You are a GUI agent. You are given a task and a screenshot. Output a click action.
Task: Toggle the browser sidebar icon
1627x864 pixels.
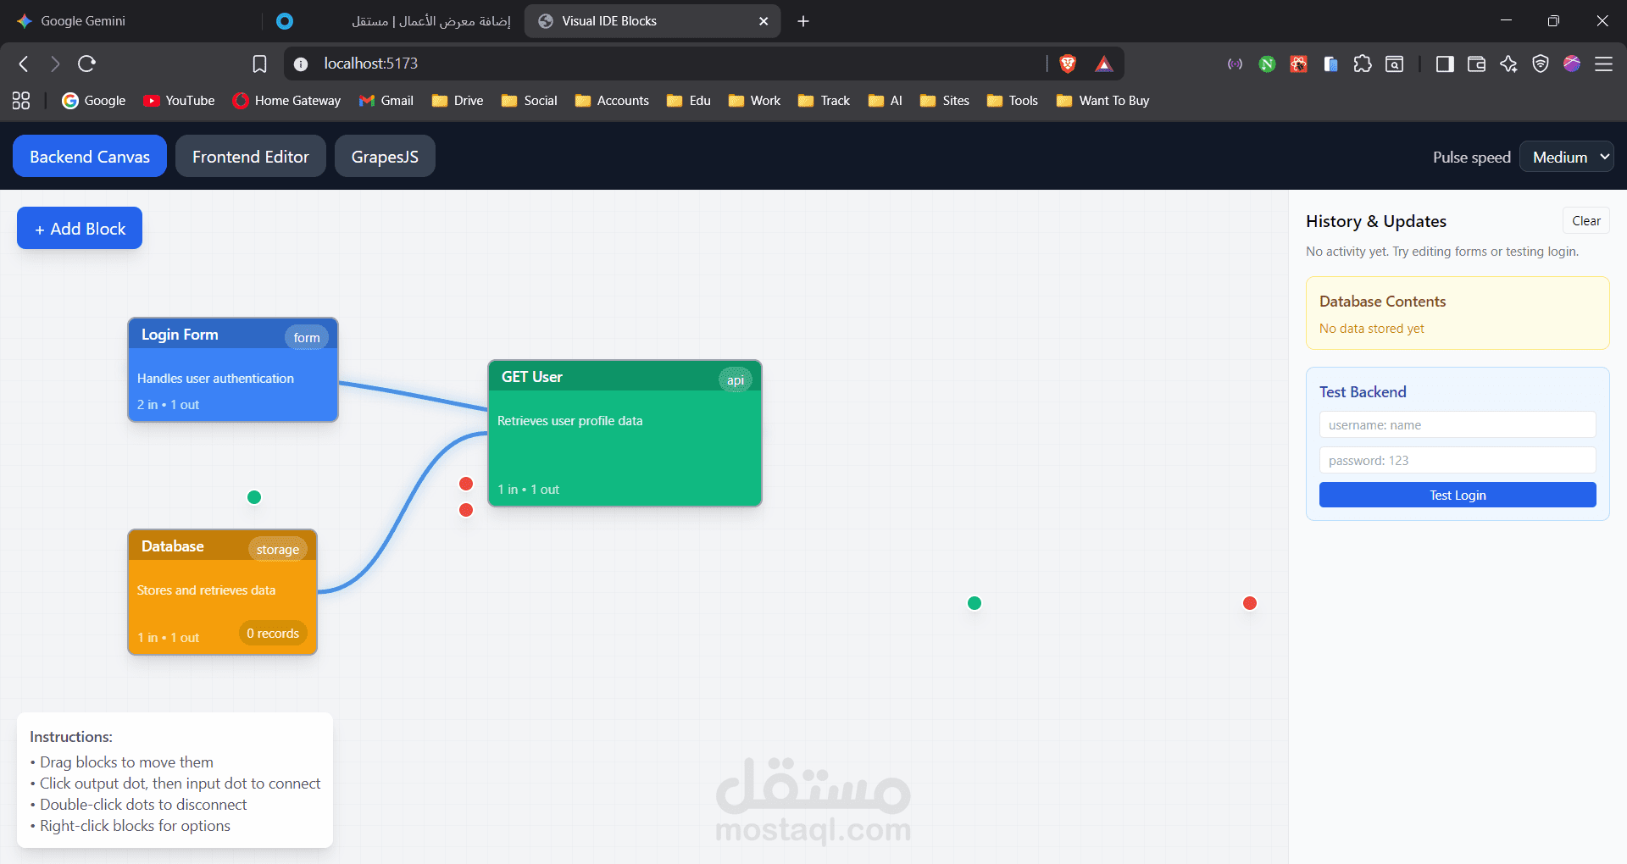click(x=1446, y=64)
